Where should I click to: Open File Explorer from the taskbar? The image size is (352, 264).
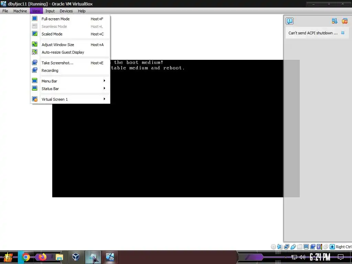(x=59, y=257)
